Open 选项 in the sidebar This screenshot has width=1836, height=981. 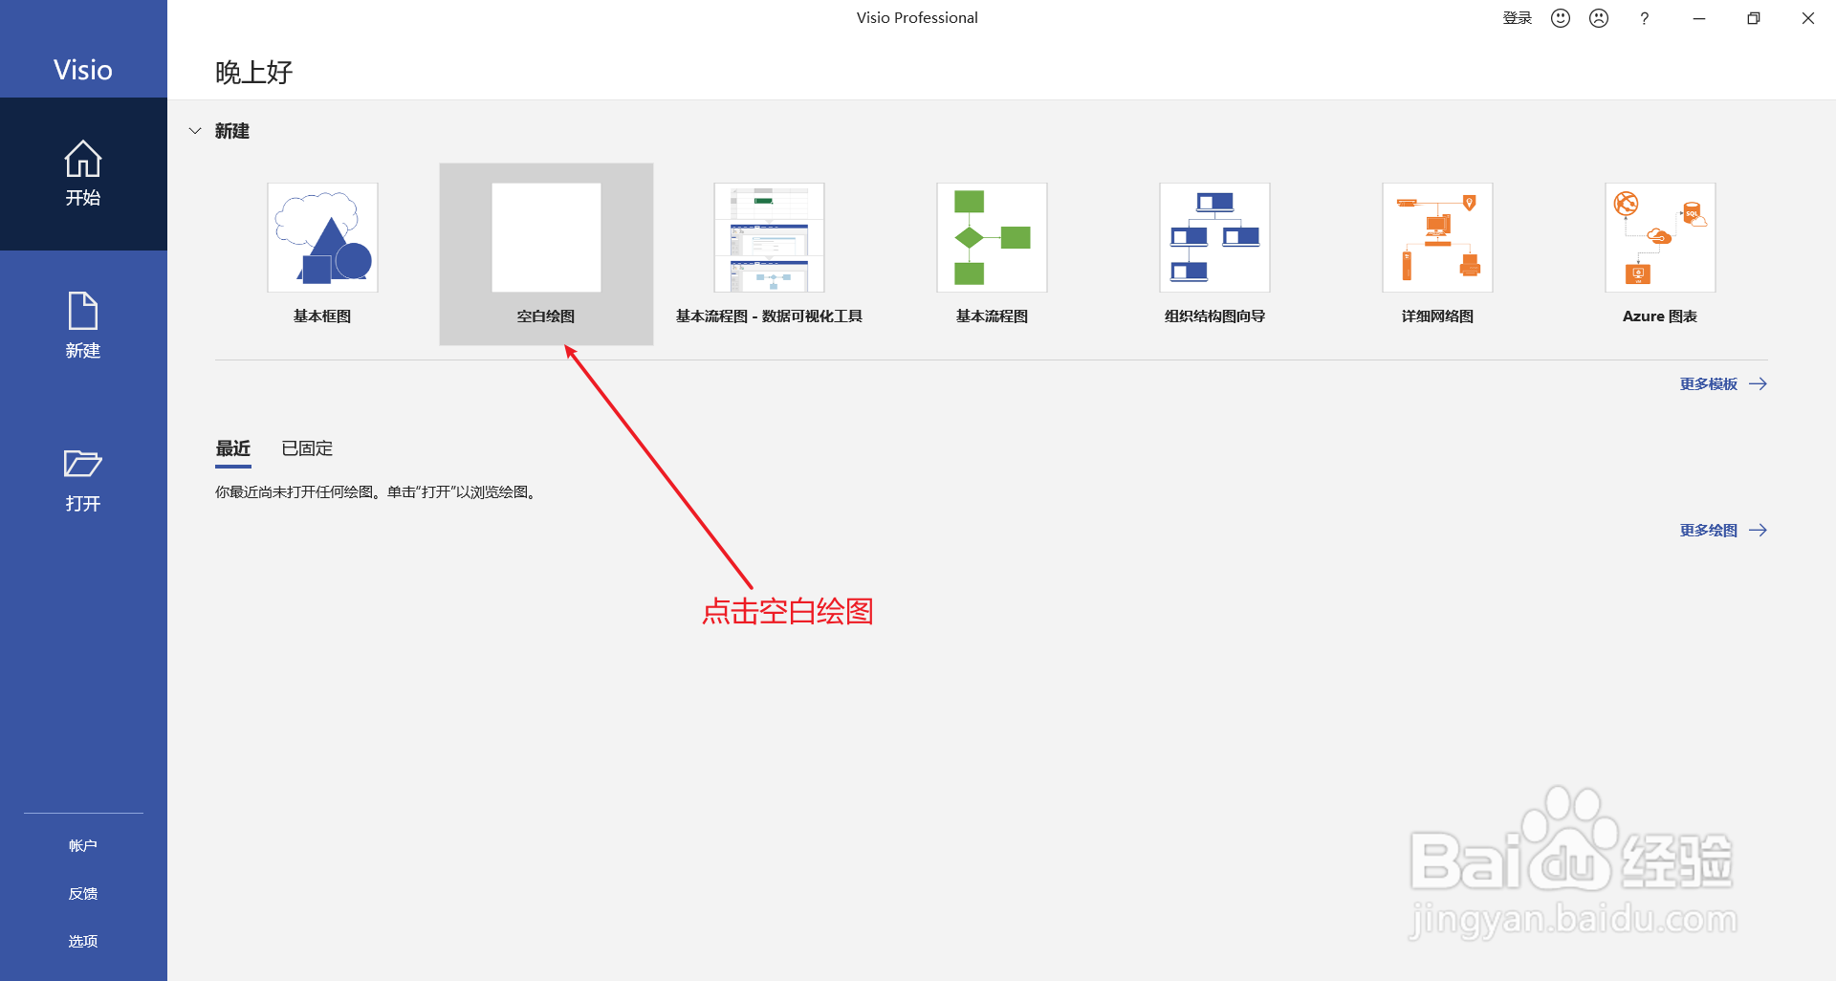coord(83,942)
